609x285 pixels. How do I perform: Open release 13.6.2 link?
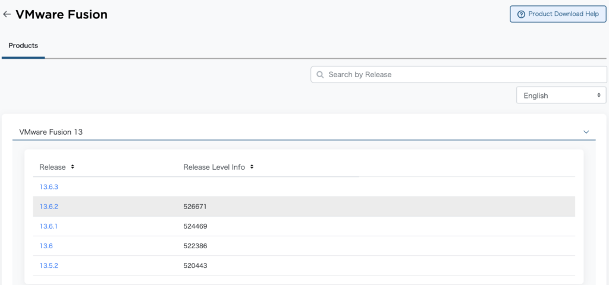[49, 207]
